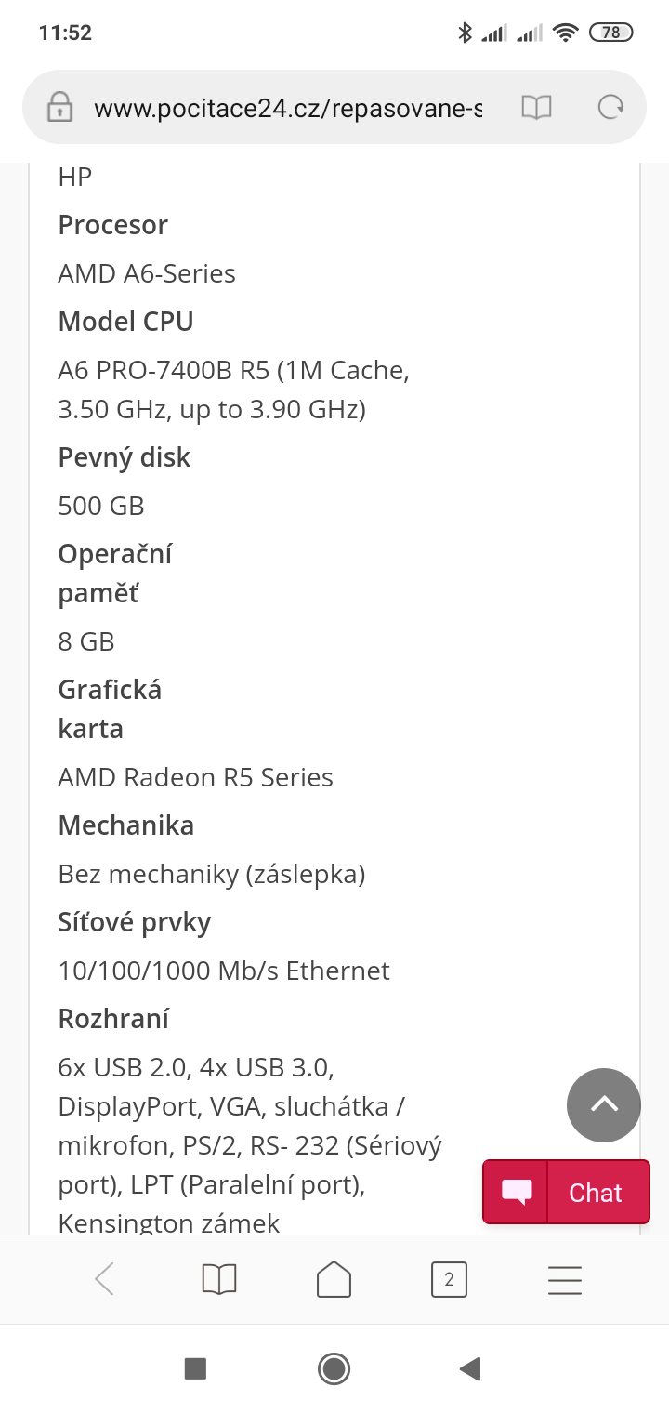The height and width of the screenshot is (1413, 669).
Task: Go back using the browser back arrow
Action: tap(105, 1279)
